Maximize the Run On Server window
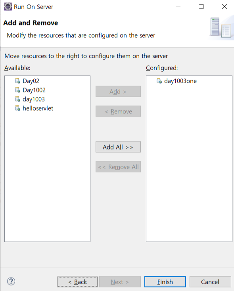The height and width of the screenshot is (291, 234). click(201, 7)
